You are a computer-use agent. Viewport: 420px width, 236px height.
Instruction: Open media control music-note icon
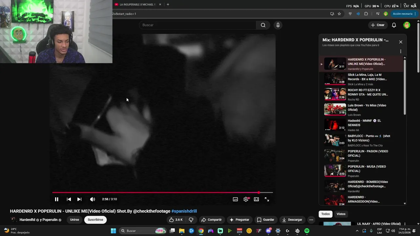tap(378, 14)
